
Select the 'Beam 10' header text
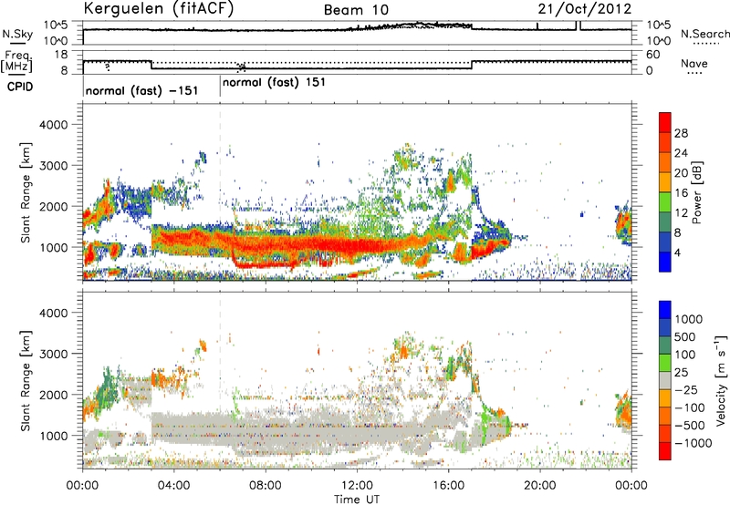[356, 10]
